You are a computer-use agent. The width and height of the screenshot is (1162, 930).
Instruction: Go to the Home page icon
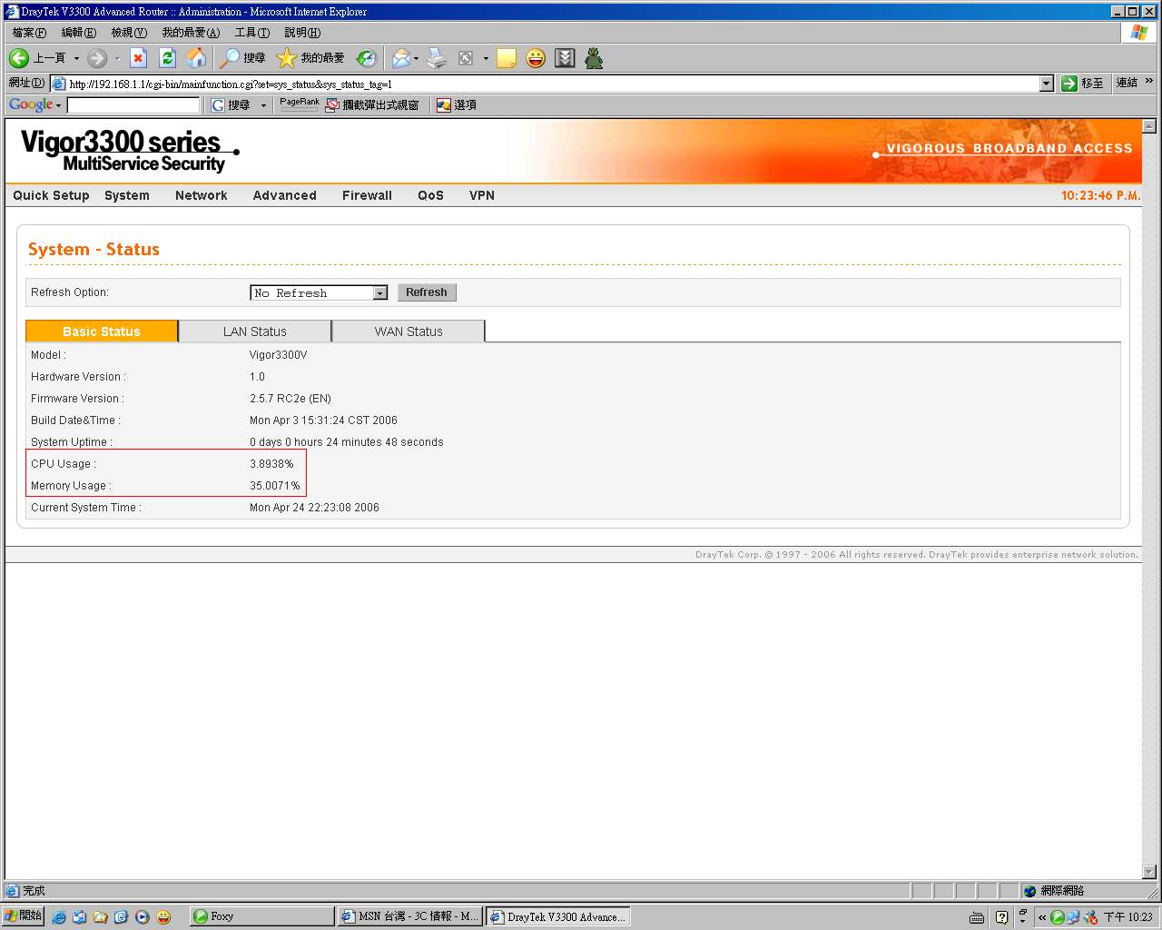(196, 58)
